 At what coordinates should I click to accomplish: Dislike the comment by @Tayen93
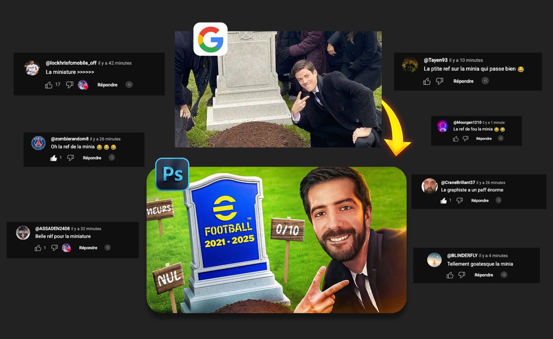(x=440, y=81)
